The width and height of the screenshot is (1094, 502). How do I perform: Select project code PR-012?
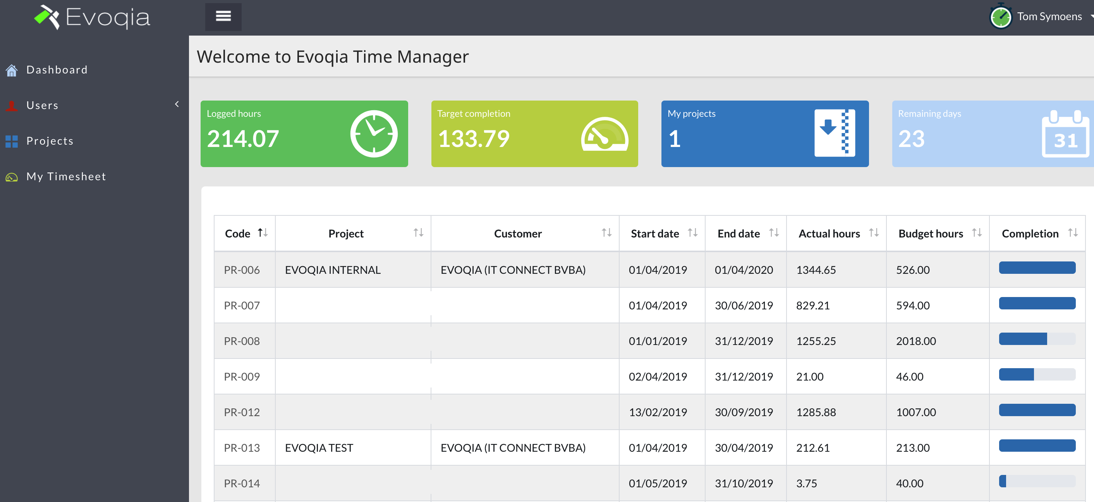click(242, 413)
